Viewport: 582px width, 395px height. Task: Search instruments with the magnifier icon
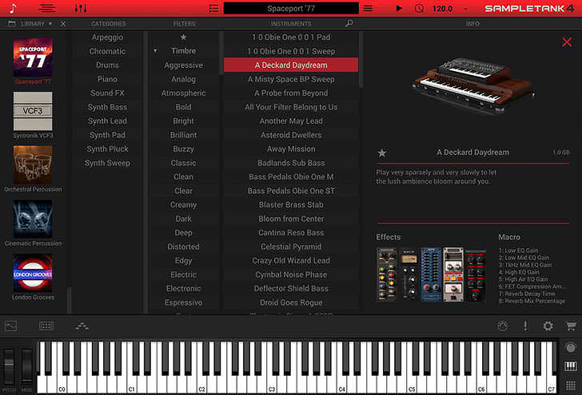349,23
